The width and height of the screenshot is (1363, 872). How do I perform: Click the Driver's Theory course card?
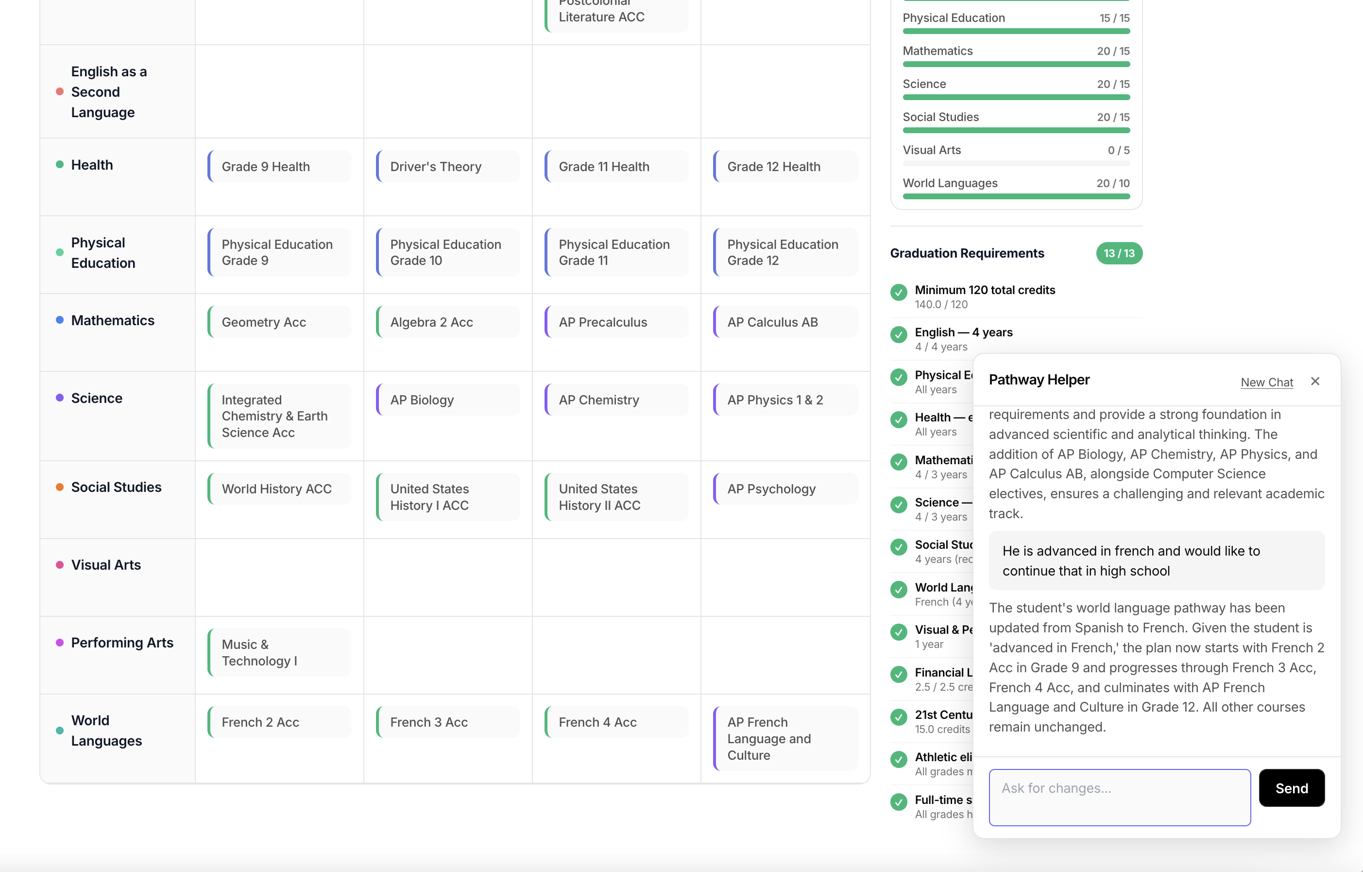[448, 166]
